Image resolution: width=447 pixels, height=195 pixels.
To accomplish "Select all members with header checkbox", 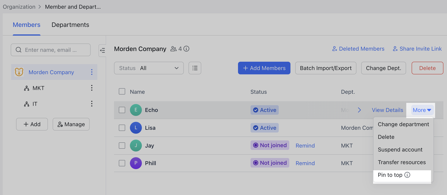I will click(x=122, y=92).
